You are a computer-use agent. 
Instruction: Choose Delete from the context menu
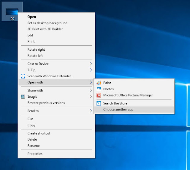pos(56,139)
